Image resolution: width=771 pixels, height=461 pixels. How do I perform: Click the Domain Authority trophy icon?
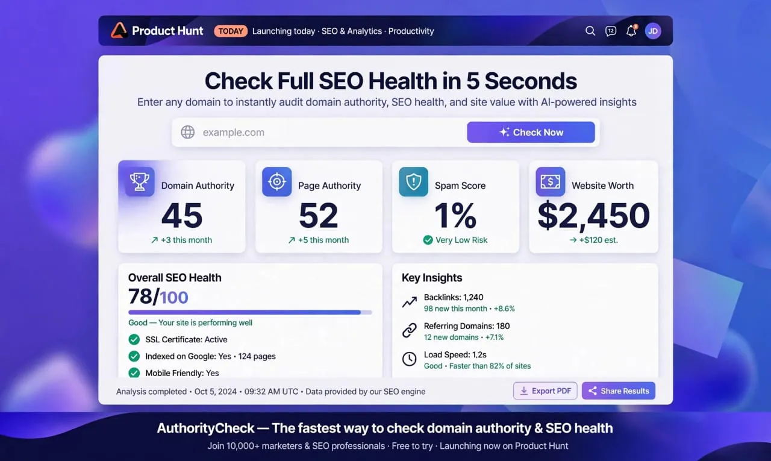[x=140, y=182]
